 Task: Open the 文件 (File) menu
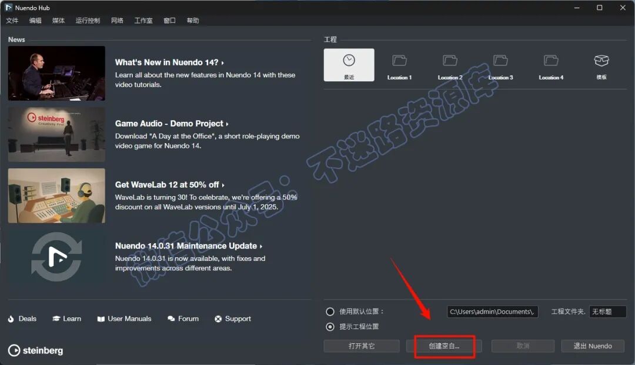[x=12, y=21]
